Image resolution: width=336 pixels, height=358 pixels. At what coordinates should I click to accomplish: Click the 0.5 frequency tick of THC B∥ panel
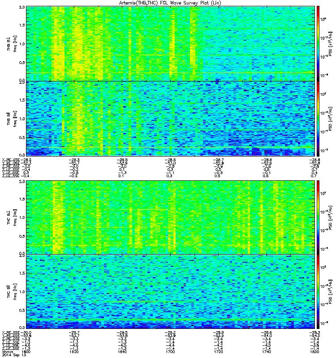pos(22,311)
